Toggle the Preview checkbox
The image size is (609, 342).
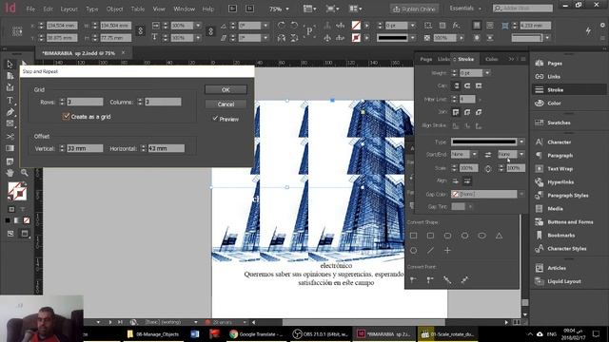(215, 119)
